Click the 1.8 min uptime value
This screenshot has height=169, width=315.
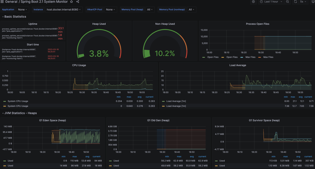click(x=60, y=37)
